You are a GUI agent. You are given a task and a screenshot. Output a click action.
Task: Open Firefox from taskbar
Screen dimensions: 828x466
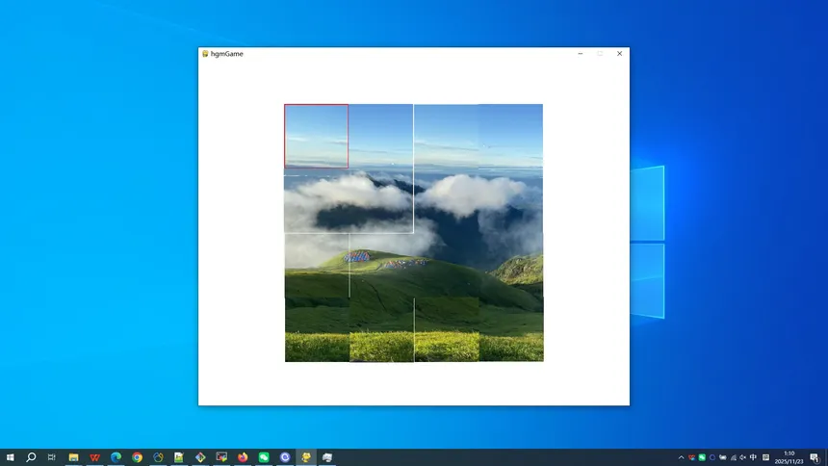[243, 457]
